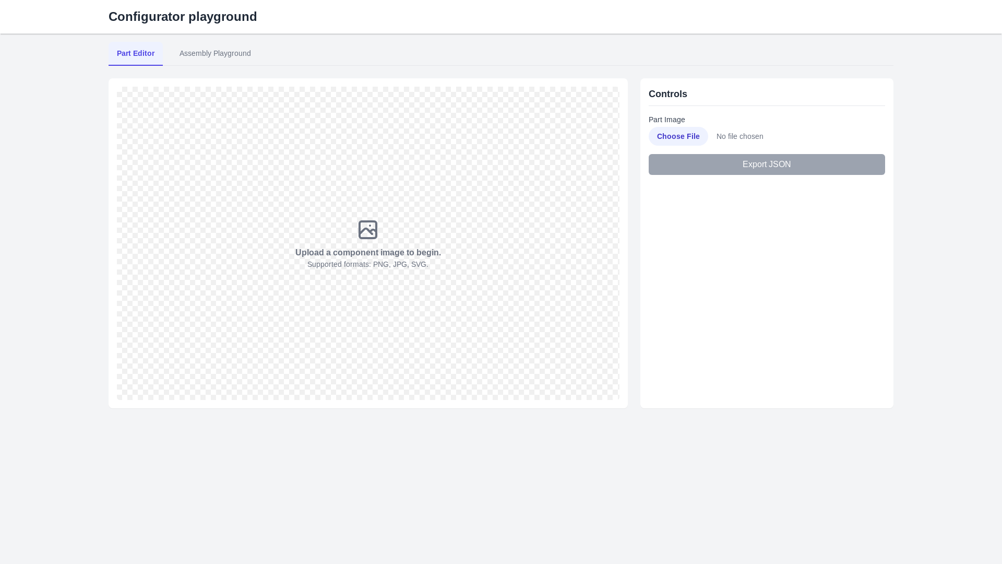Click the 'Configurator playground' title
The image size is (1002, 564).
(183, 17)
